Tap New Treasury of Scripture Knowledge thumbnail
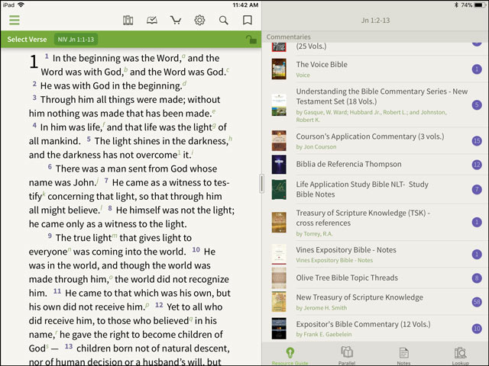The width and height of the screenshot is (489, 366). [279, 302]
